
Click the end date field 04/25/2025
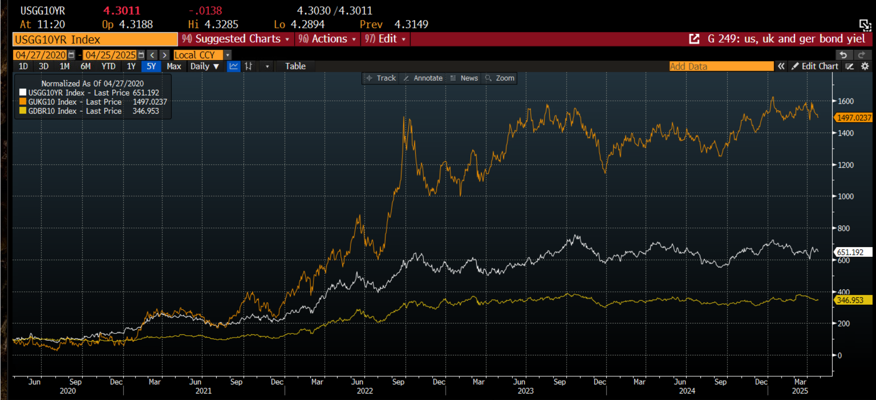[110, 55]
